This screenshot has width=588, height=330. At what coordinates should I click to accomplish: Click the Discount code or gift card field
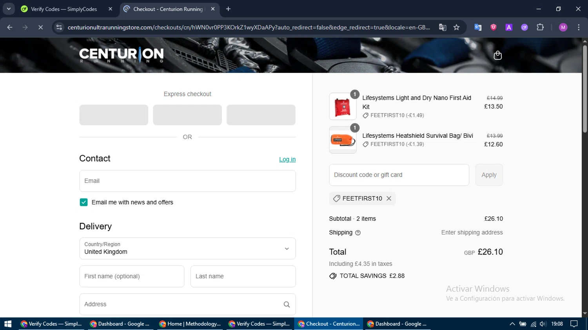[399, 175]
